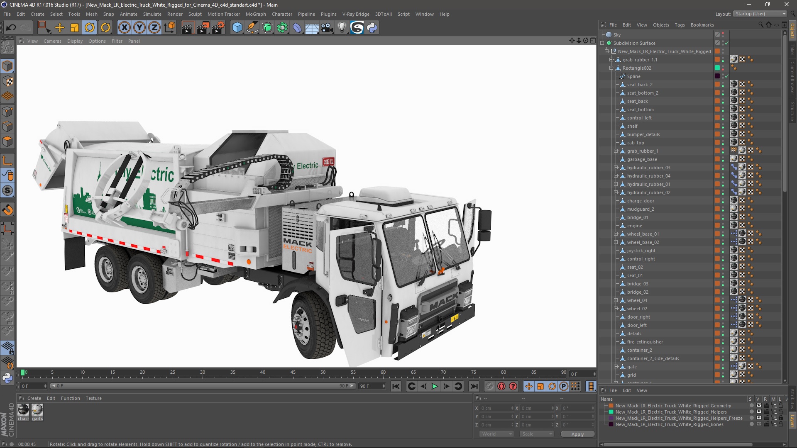Click the Undo arrow icon
This screenshot has height=448, width=797.
[11, 28]
